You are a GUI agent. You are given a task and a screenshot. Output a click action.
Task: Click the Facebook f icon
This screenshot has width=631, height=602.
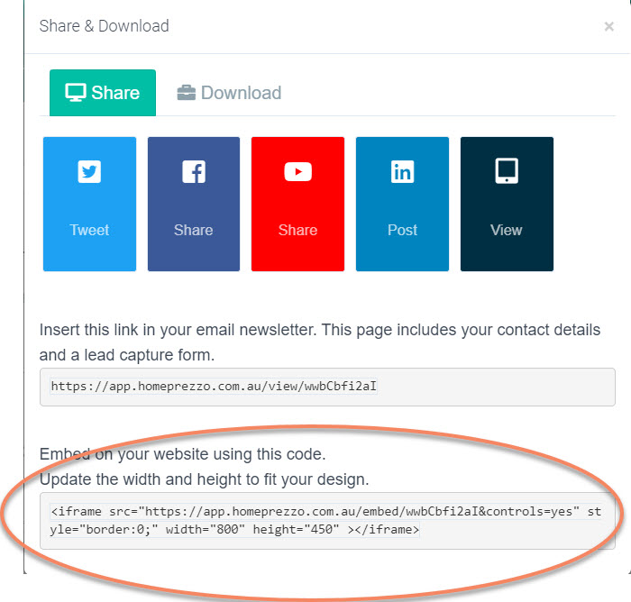tap(194, 172)
